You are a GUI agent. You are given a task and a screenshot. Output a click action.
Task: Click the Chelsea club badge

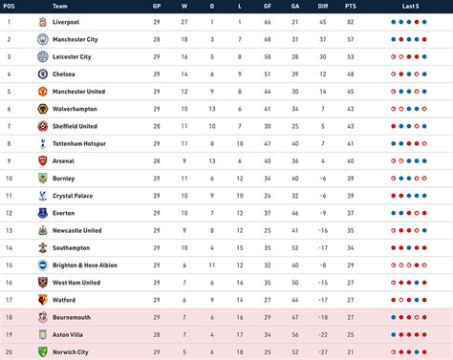tap(43, 74)
